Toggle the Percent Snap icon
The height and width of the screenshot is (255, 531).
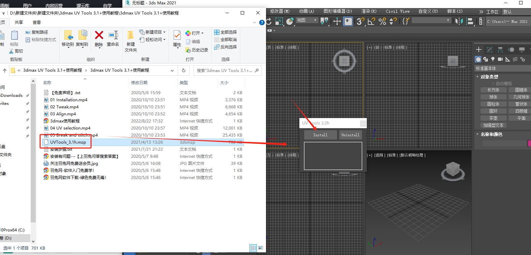(382, 22)
